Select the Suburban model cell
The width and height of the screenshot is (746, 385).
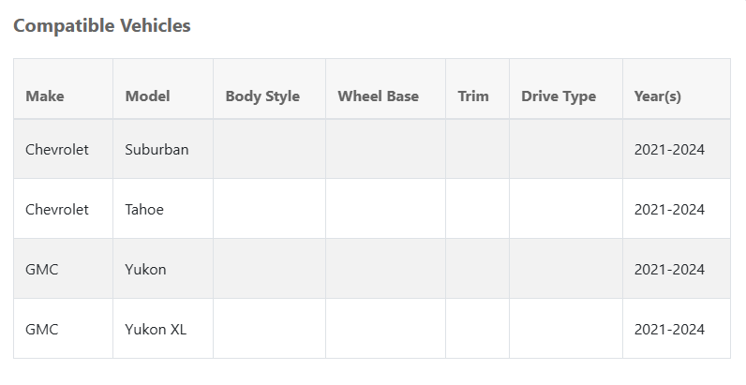coord(157,149)
